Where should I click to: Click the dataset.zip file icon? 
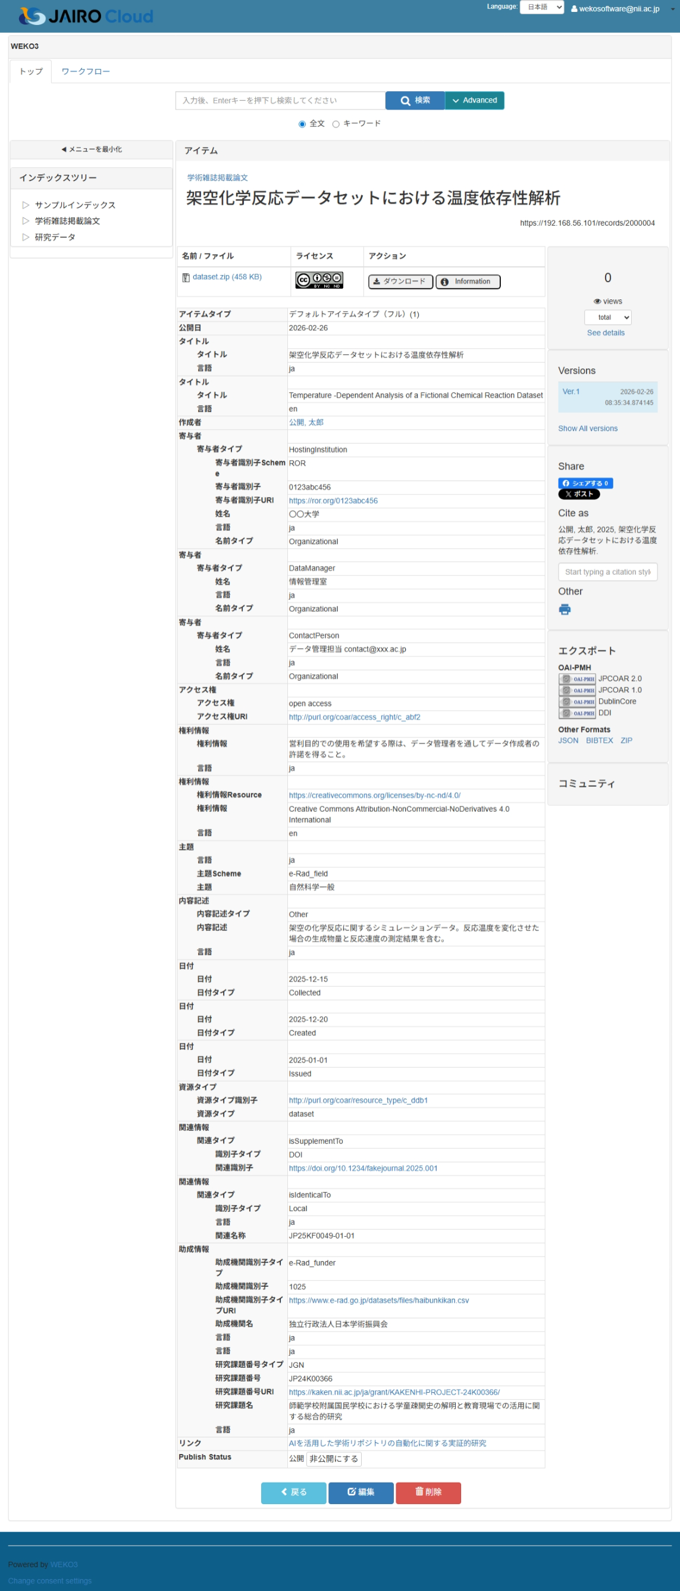(186, 277)
